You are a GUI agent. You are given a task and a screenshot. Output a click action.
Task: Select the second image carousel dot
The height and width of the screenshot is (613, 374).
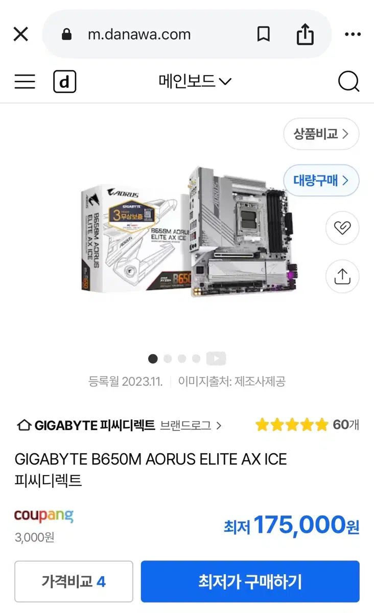(168, 359)
